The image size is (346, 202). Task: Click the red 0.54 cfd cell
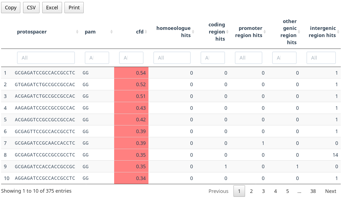pyautogui.click(x=131, y=73)
